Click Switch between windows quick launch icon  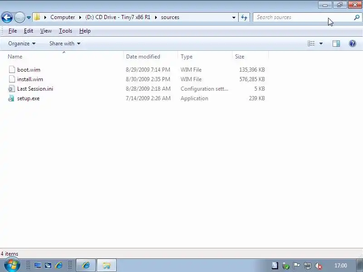click(x=48, y=265)
